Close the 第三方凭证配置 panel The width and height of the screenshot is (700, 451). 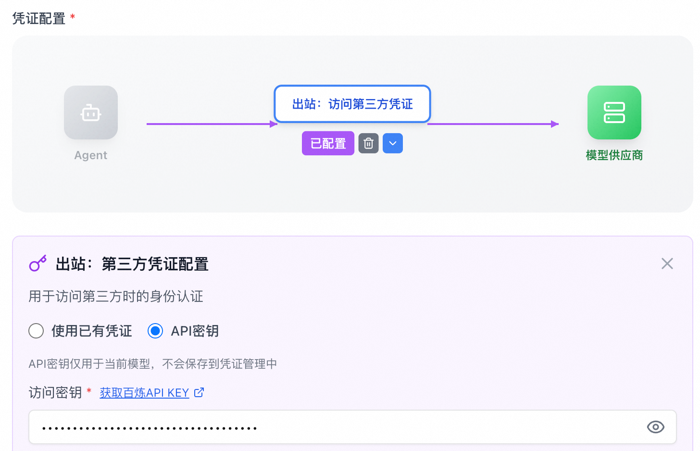667,263
